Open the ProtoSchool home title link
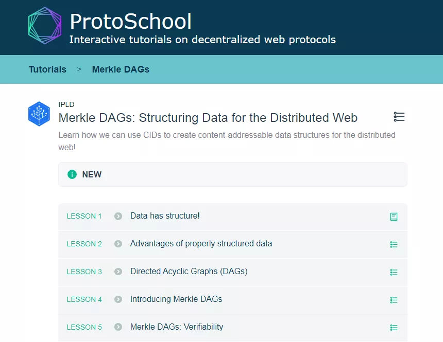The width and height of the screenshot is (443, 342). tap(130, 21)
